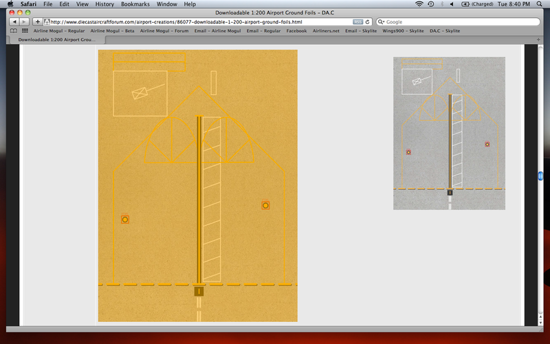
Task: Click the RSS feed badge
Action: click(357, 22)
